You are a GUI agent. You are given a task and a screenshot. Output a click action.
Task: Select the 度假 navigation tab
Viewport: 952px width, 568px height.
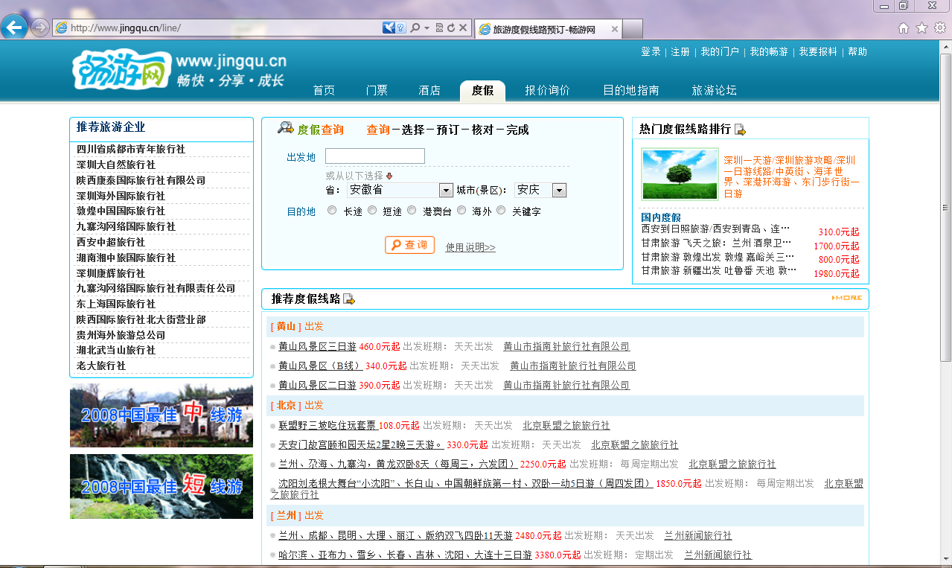pyautogui.click(x=482, y=90)
